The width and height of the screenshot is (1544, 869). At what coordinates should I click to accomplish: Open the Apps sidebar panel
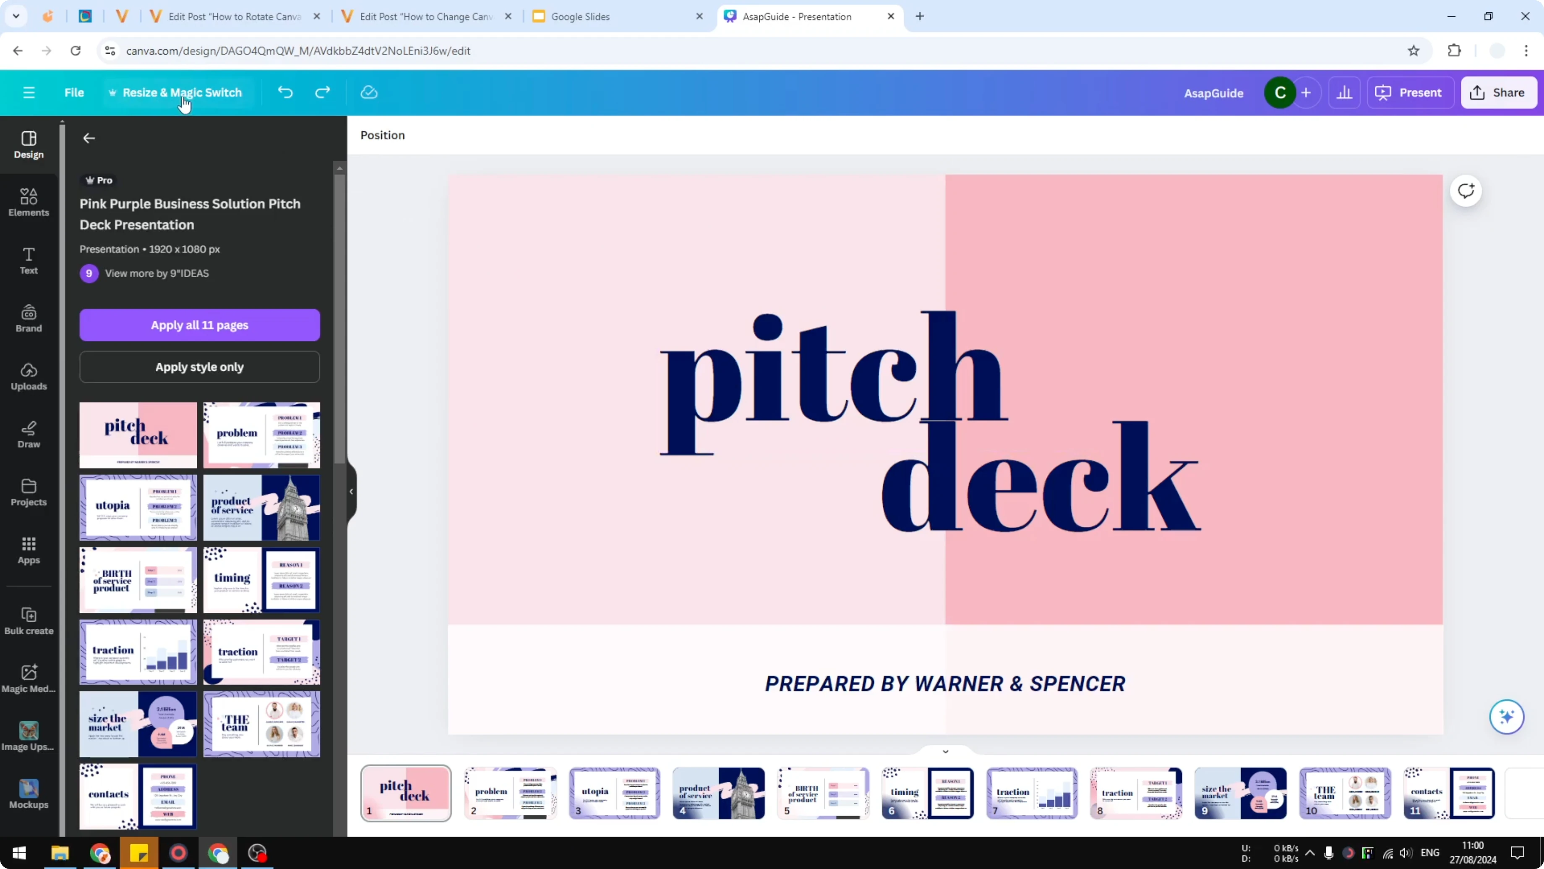click(29, 550)
